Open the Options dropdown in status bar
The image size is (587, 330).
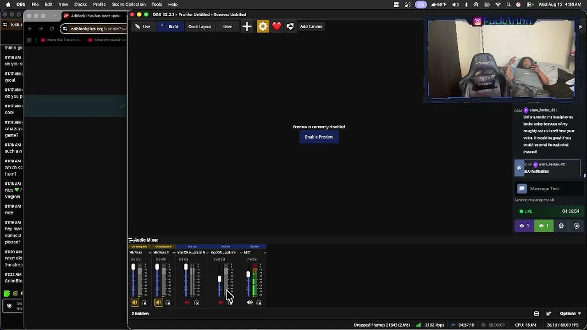(570, 313)
